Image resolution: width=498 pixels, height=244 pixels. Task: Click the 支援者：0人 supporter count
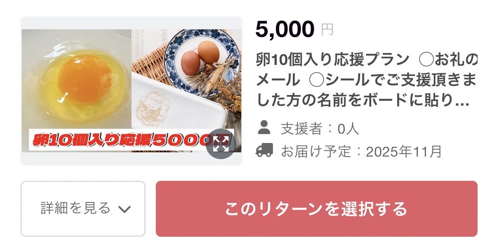[320, 129]
